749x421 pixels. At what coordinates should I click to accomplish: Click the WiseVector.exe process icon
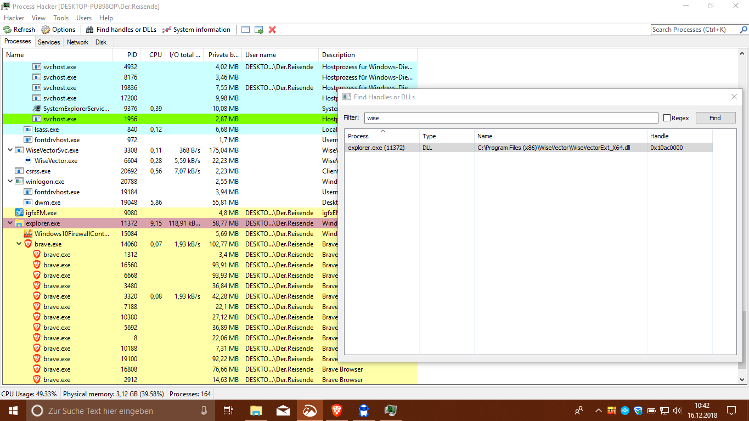[x=28, y=161]
